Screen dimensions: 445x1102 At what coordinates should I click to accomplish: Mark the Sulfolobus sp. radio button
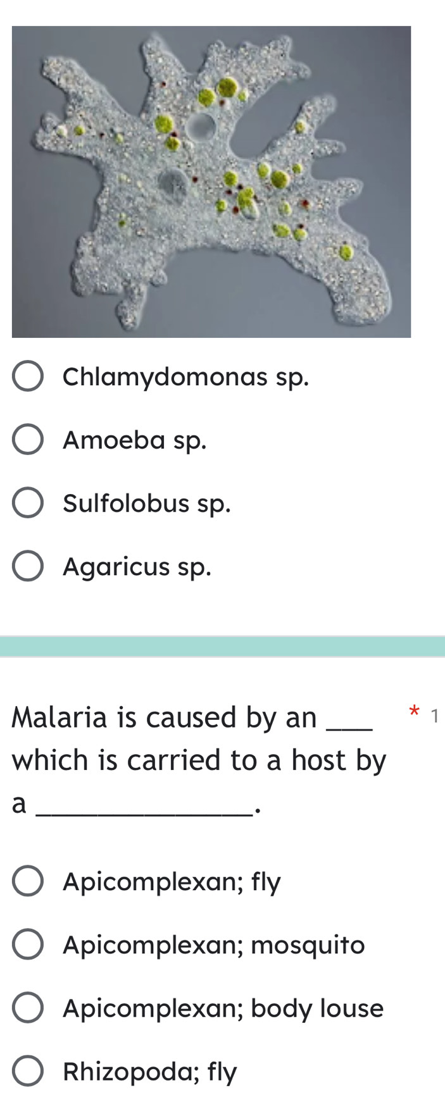coord(28,504)
